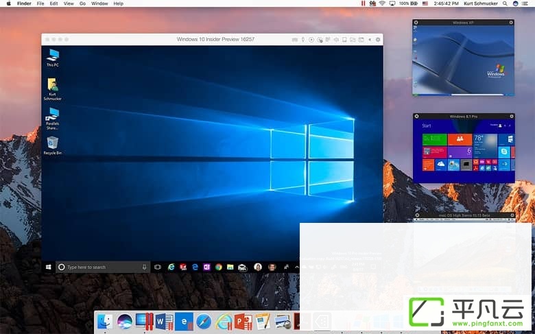Open the My People icon in taskbar
Image resolution: width=535 pixels, height=334 pixels.
[286, 267]
